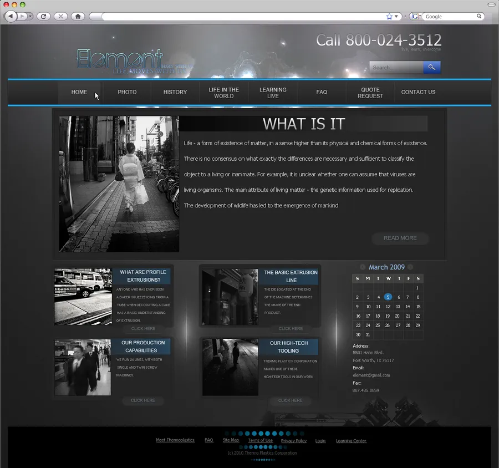Bookmark page with the star icon
The width and height of the screenshot is (499, 468).
click(389, 17)
